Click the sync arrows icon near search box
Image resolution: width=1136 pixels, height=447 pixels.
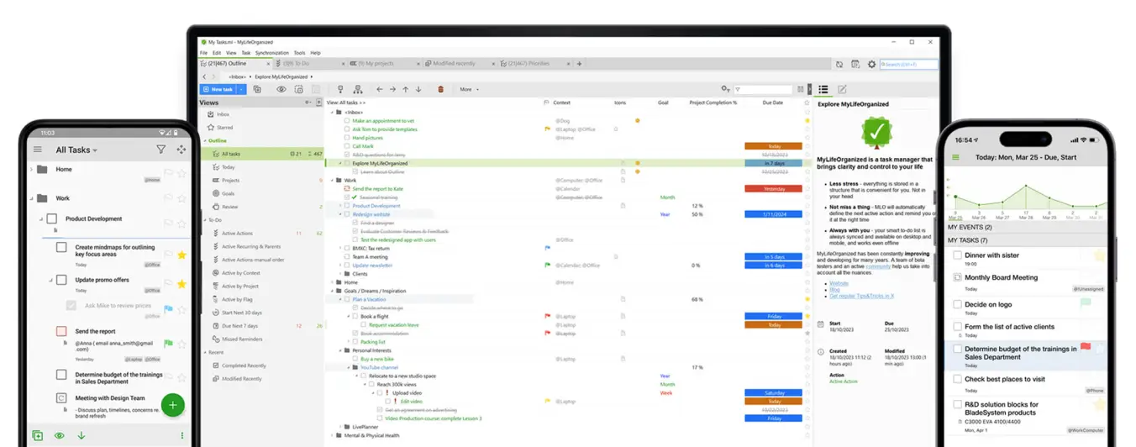pos(839,64)
